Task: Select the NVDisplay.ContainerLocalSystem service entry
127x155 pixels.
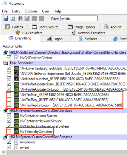Action: (44, 126)
